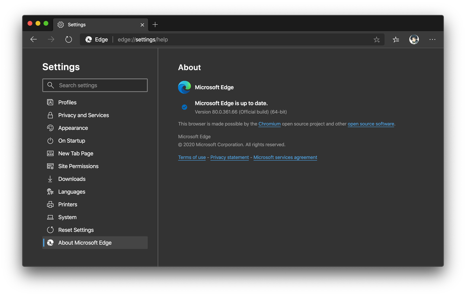Open the Favorites list icon
Screen dimensions: 466x296
pos(396,40)
